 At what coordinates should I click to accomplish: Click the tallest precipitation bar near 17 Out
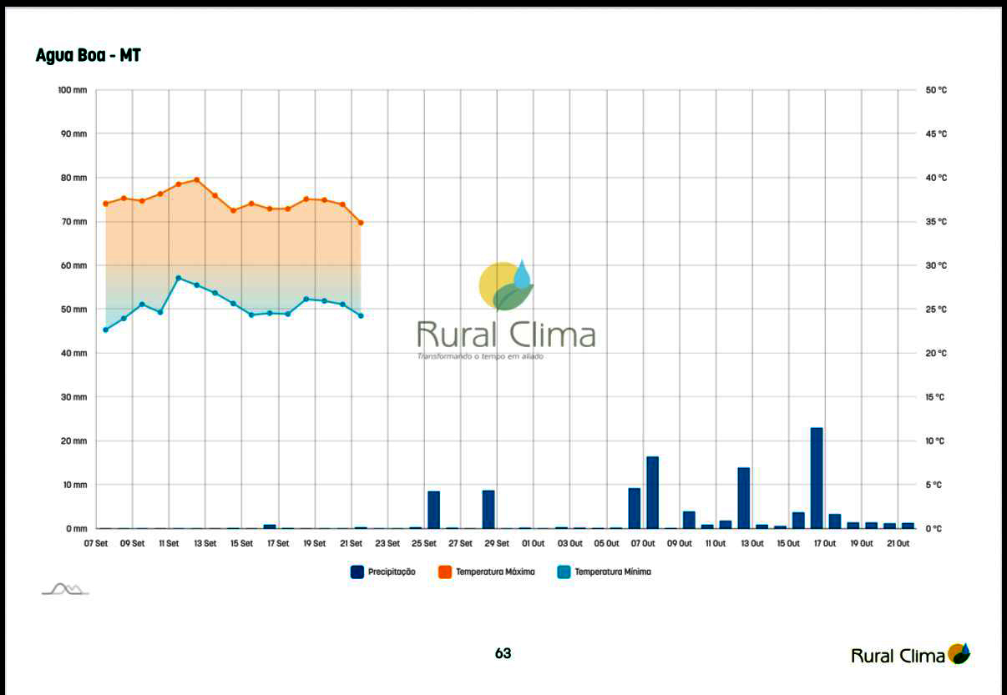(817, 478)
